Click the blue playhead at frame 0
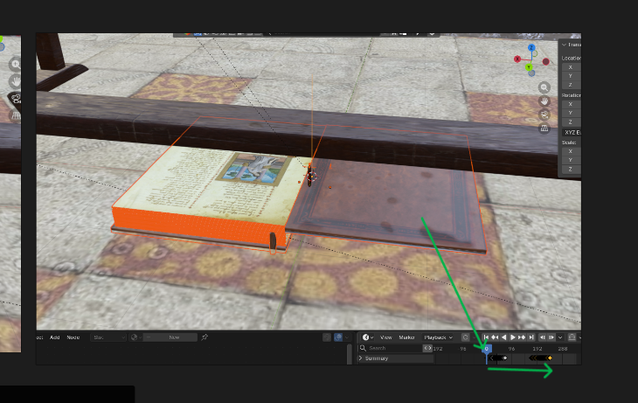 coord(486,349)
